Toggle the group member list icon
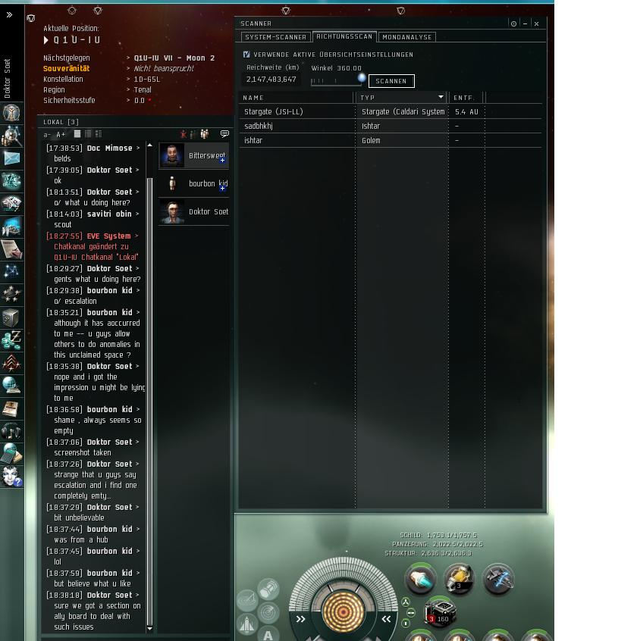 205,133
